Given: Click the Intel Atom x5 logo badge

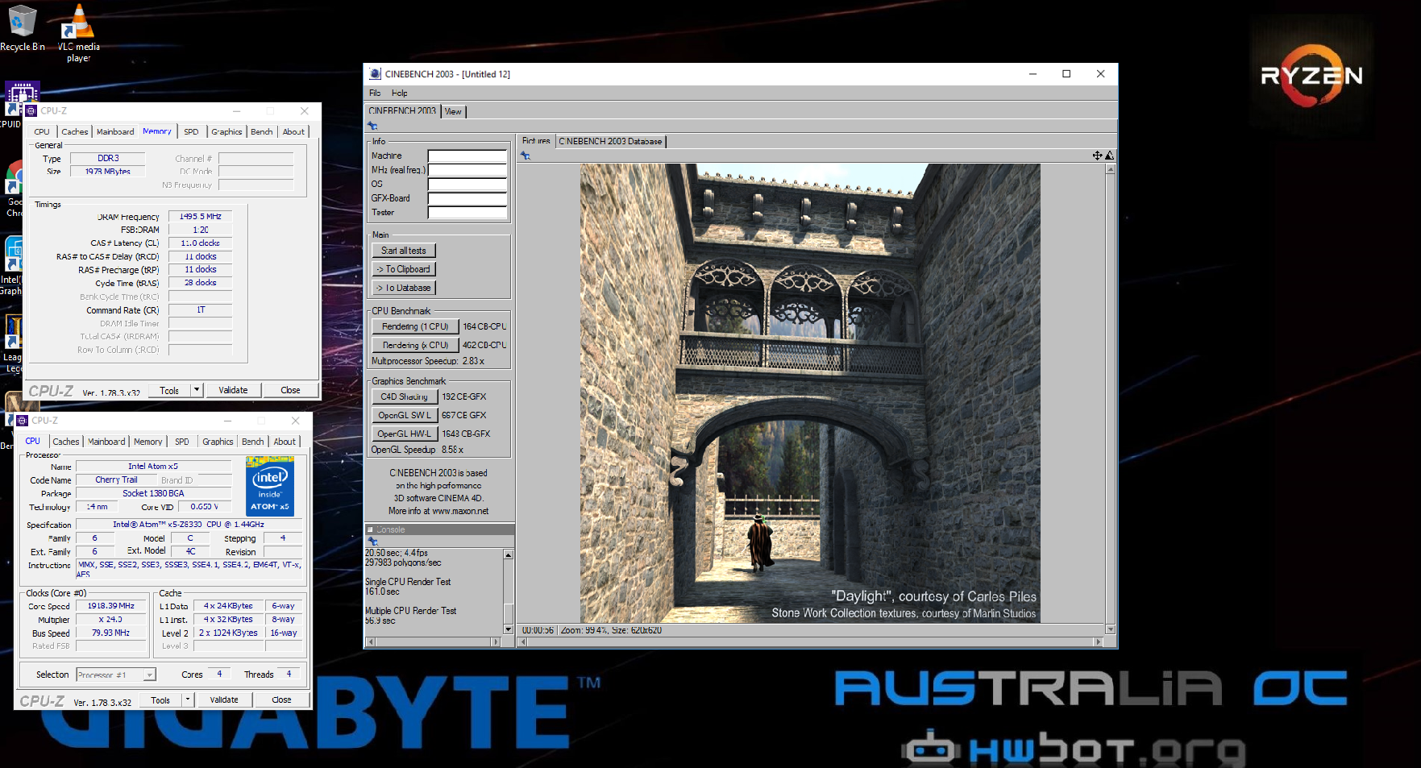Looking at the screenshot, I should point(270,486).
